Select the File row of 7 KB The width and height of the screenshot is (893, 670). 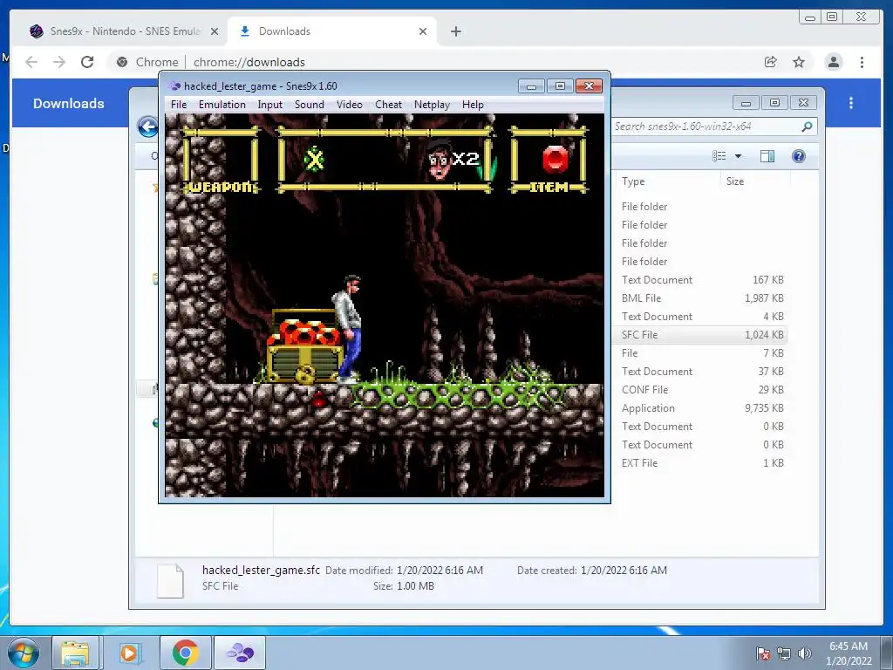click(700, 353)
